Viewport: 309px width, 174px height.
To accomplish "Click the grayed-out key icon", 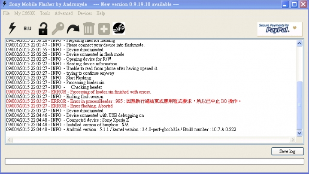I will point(58,29).
